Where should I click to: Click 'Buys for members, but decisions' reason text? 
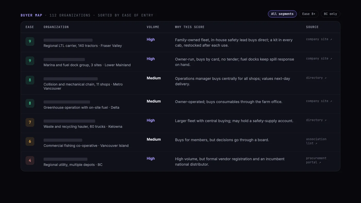coord(222,140)
